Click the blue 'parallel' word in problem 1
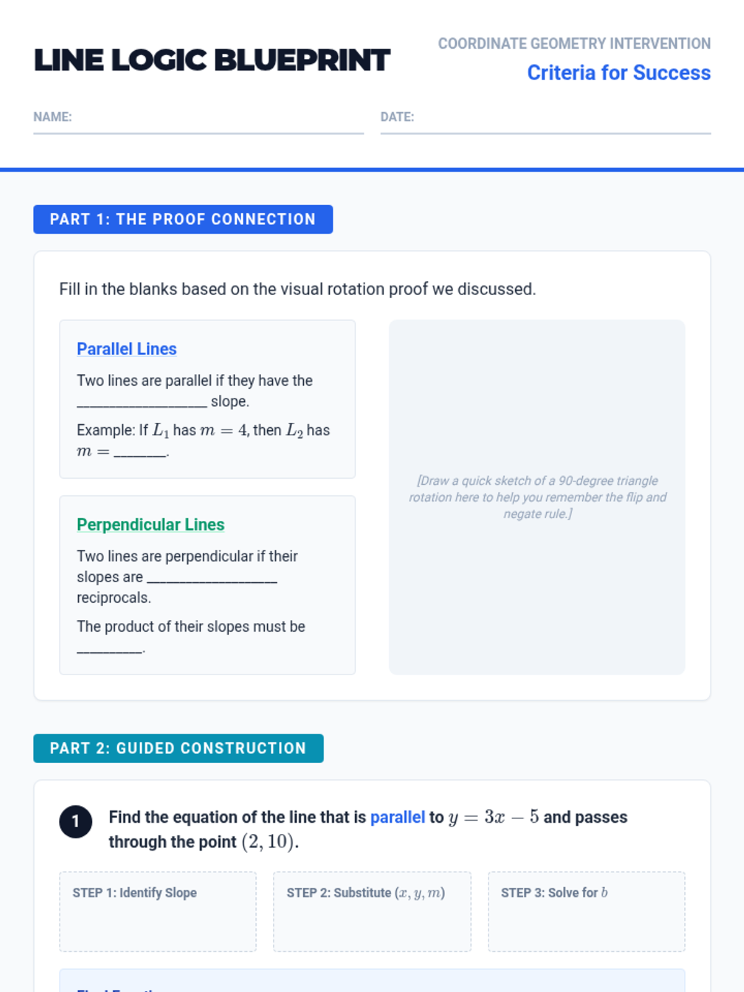The width and height of the screenshot is (744, 992). tap(397, 817)
